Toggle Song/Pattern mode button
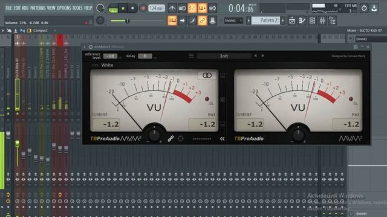The height and width of the screenshot is (217, 387). [113, 8]
